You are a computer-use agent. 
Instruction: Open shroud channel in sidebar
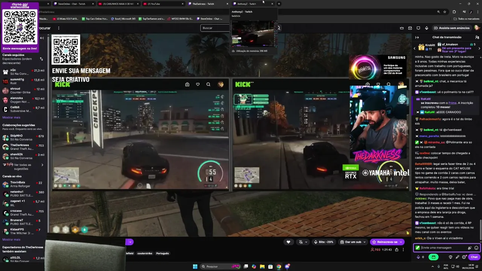[23, 90]
